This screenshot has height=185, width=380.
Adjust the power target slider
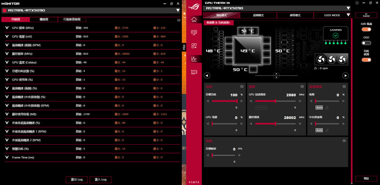225,101
